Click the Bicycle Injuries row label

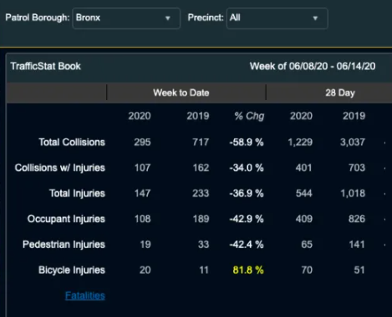pos(72,270)
